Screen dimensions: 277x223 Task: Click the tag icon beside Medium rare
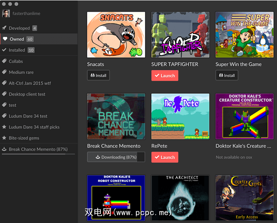[4, 72]
